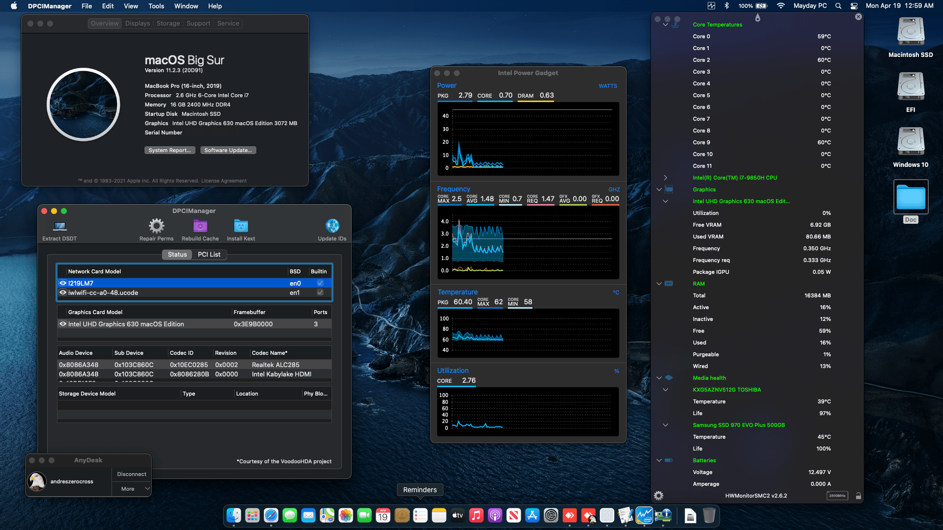
Task: Open Messages in the Dock
Action: (x=290, y=515)
